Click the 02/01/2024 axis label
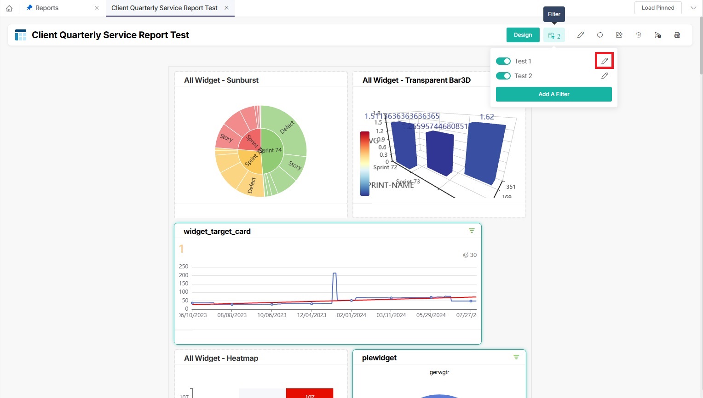 pyautogui.click(x=351, y=315)
